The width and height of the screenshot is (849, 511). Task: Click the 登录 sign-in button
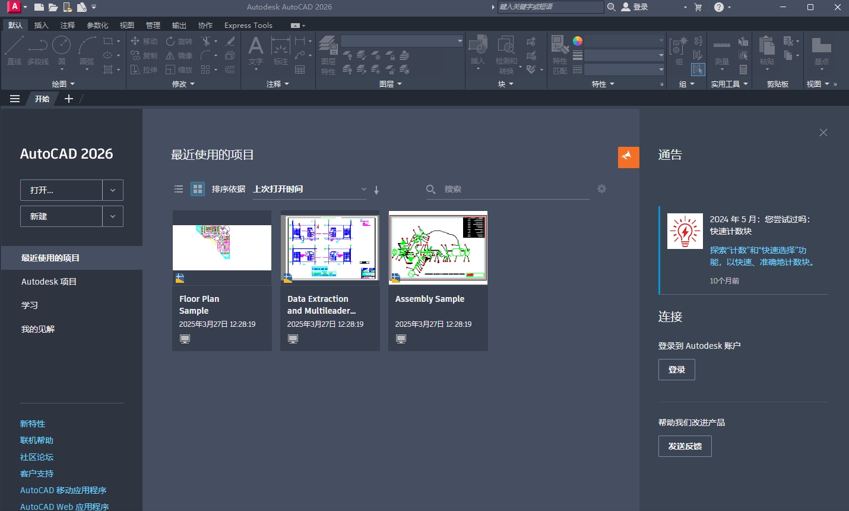[x=676, y=369]
